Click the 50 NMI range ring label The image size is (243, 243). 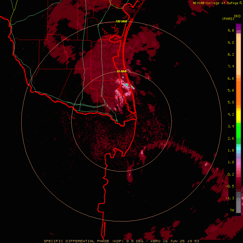click(122, 71)
